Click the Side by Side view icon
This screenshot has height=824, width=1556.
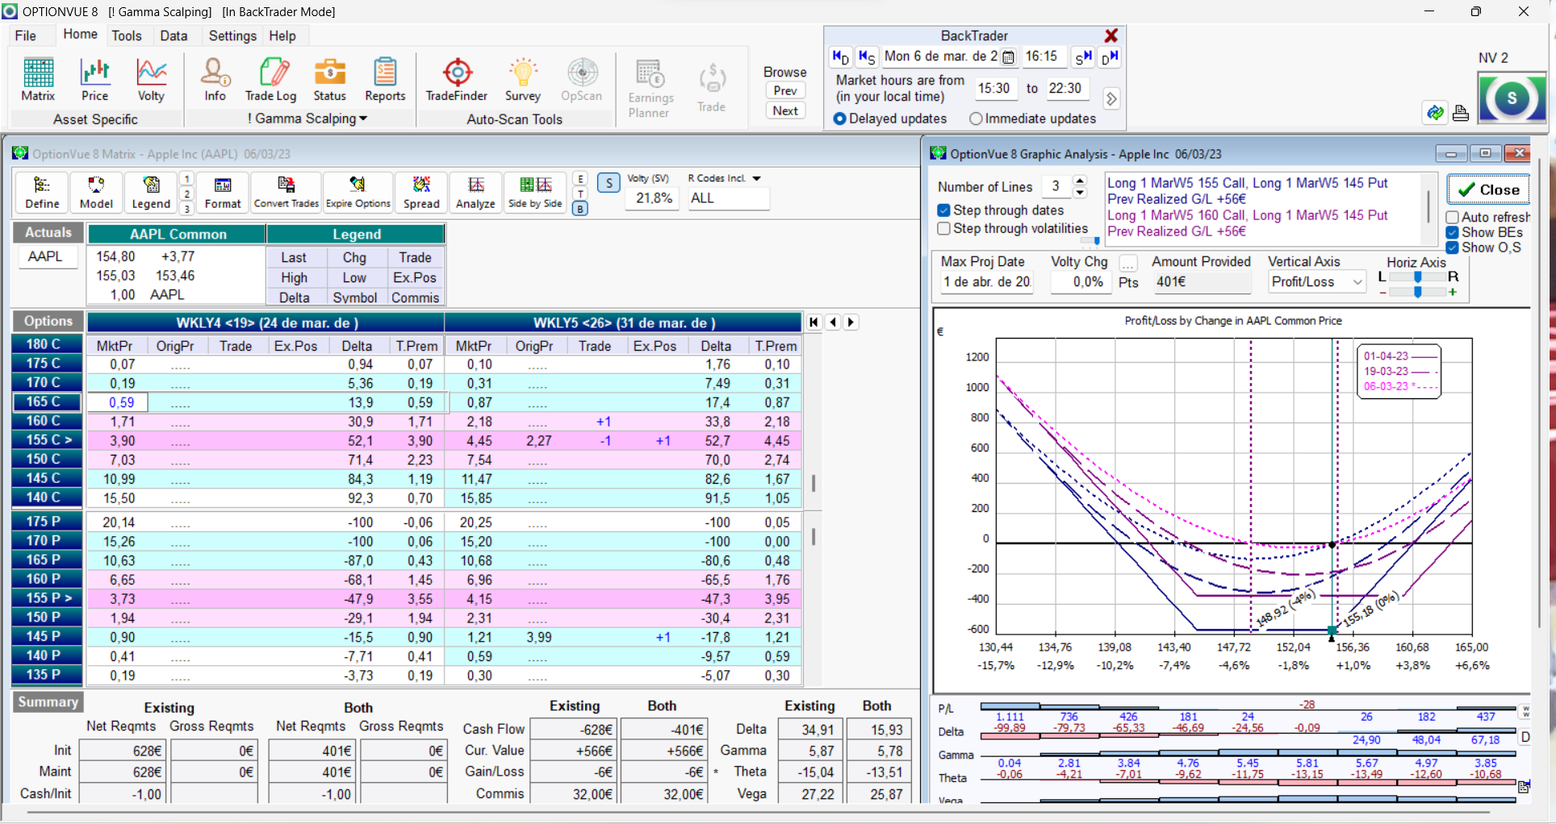(535, 193)
